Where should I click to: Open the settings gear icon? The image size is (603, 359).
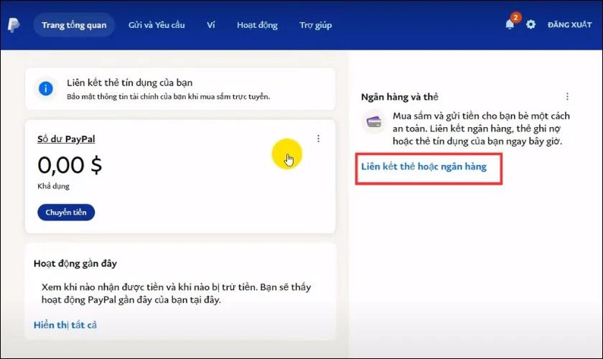[x=530, y=24]
